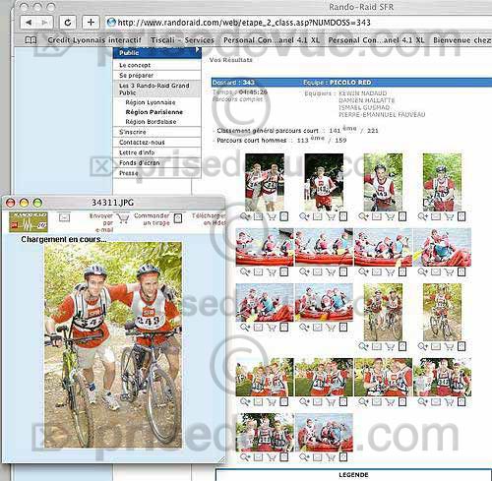Click the time value 04:45:26

(x=253, y=92)
